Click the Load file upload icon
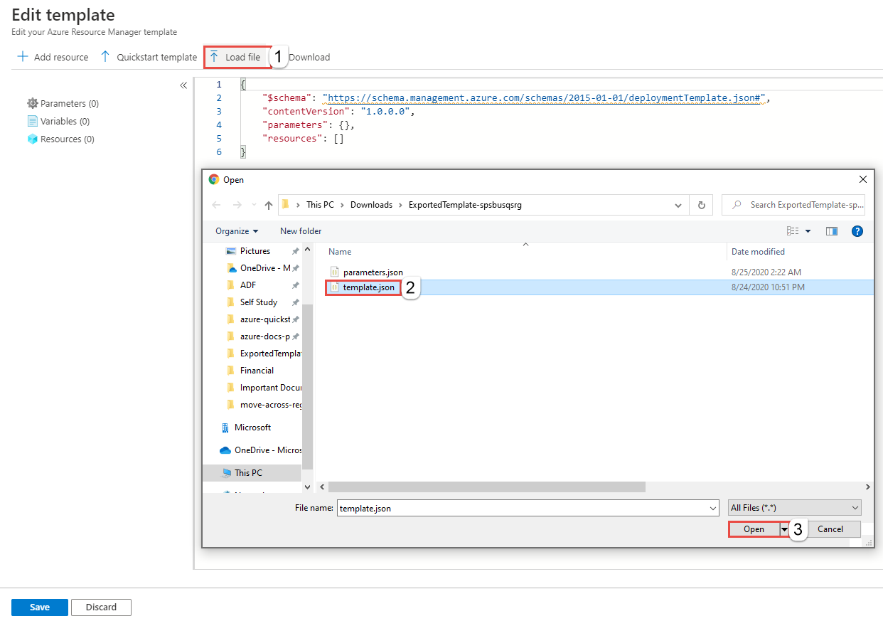Image resolution: width=883 pixels, height=621 pixels. pos(214,57)
